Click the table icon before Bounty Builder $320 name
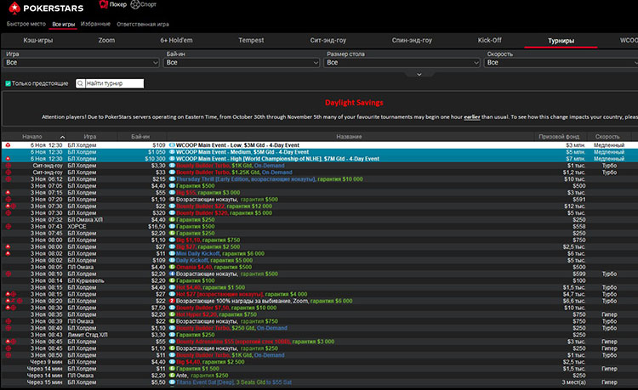Viewport: 638px width, 390px height. point(172,213)
